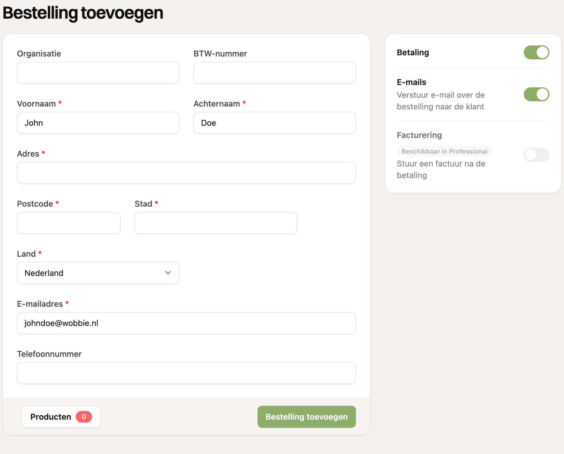Click the Bestelling toevoegen green button
This screenshot has width=564, height=454.
[306, 417]
